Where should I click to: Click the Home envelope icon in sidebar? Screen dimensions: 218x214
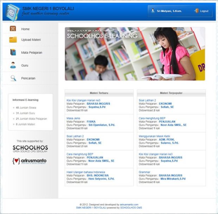pos(13,29)
